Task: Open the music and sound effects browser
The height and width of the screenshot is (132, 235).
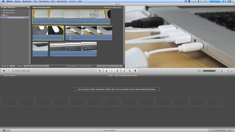Action: point(218,71)
